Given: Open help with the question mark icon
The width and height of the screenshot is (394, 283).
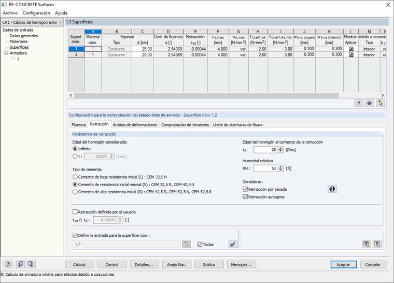Looking at the screenshot, I should [x=8, y=264].
